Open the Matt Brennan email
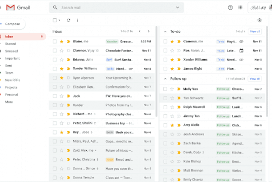 [213, 170]
